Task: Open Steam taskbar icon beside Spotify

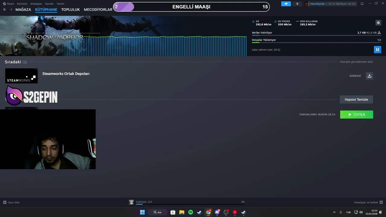Action: point(199,212)
